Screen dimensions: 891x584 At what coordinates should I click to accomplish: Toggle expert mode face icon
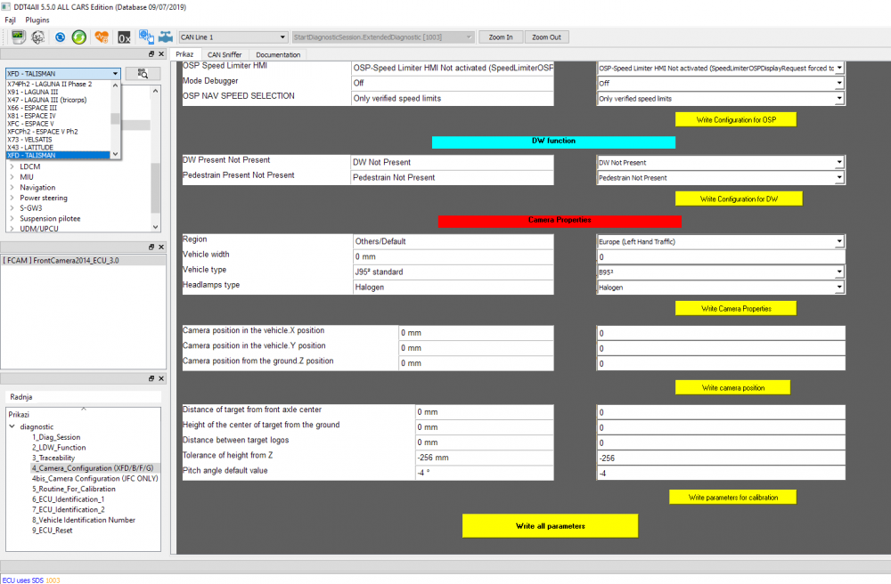(38, 37)
